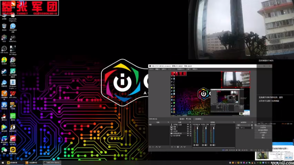Open the scene transition type dropdown
Viewport: 294px width, 165px height.
click(243, 125)
